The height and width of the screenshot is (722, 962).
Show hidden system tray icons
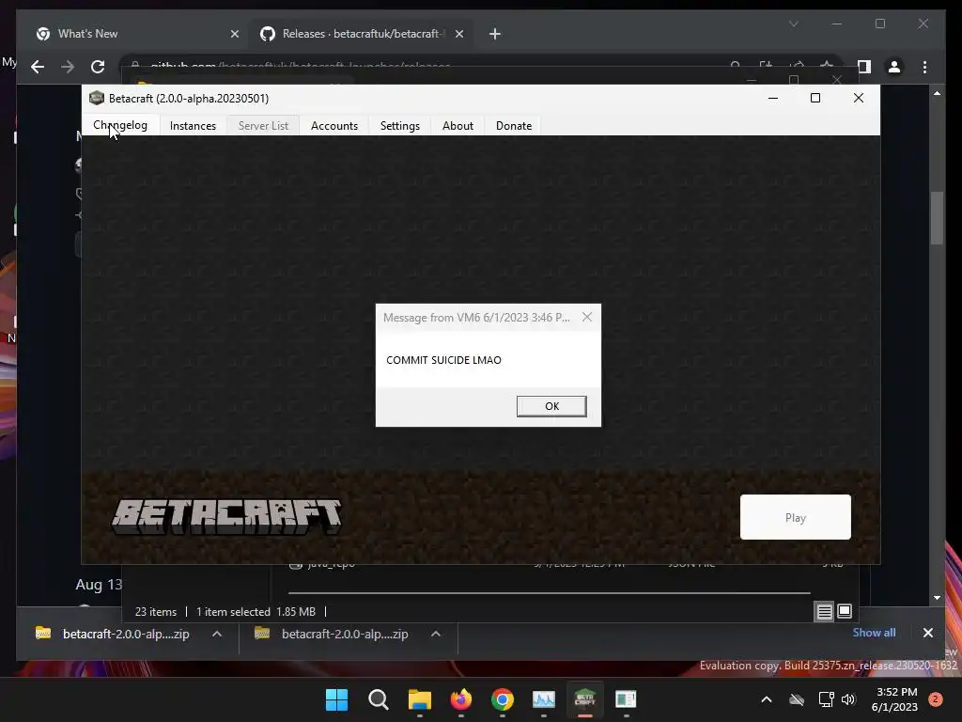[x=767, y=699]
